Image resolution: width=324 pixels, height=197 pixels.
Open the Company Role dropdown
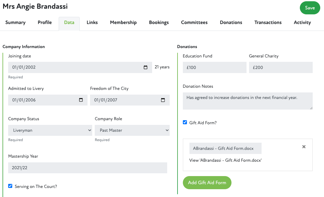pos(132,131)
